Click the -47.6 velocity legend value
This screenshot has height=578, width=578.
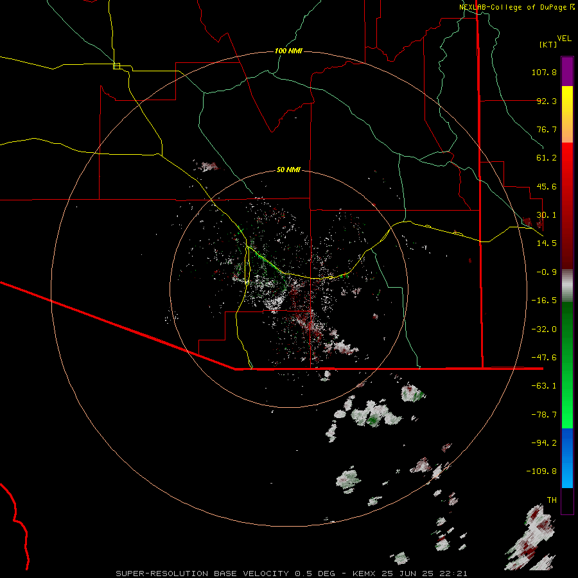[x=544, y=358]
